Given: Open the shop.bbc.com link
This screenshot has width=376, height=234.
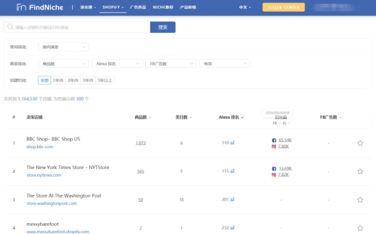Looking at the screenshot, I should point(40,147).
